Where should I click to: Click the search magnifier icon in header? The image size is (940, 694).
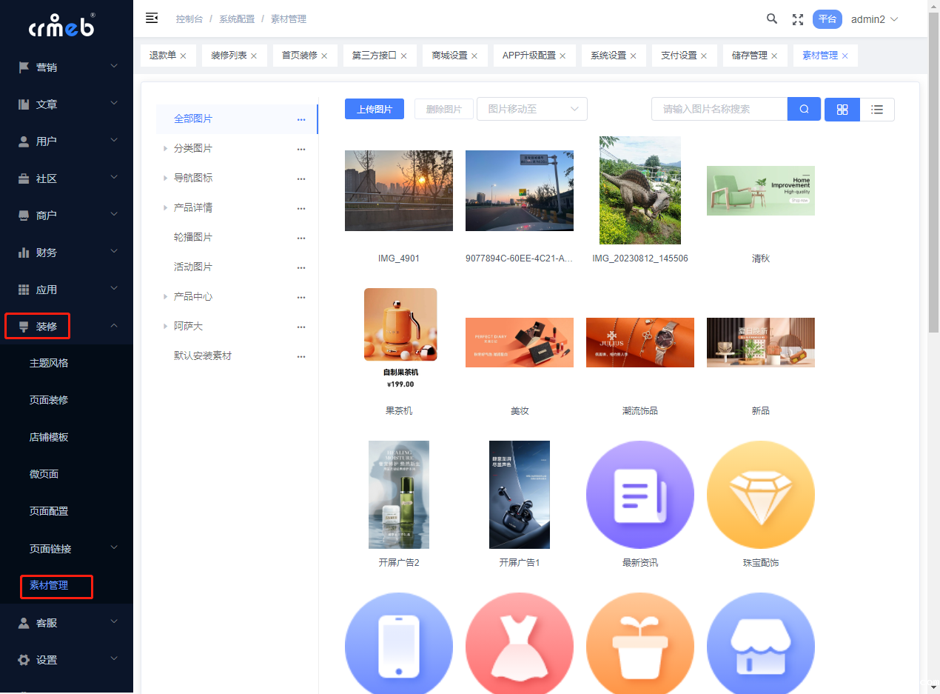point(772,19)
